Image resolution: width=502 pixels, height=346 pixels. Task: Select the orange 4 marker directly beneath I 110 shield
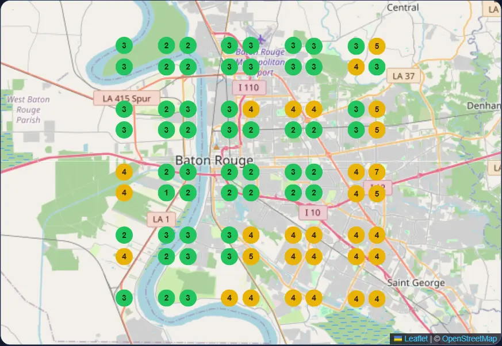251,109
